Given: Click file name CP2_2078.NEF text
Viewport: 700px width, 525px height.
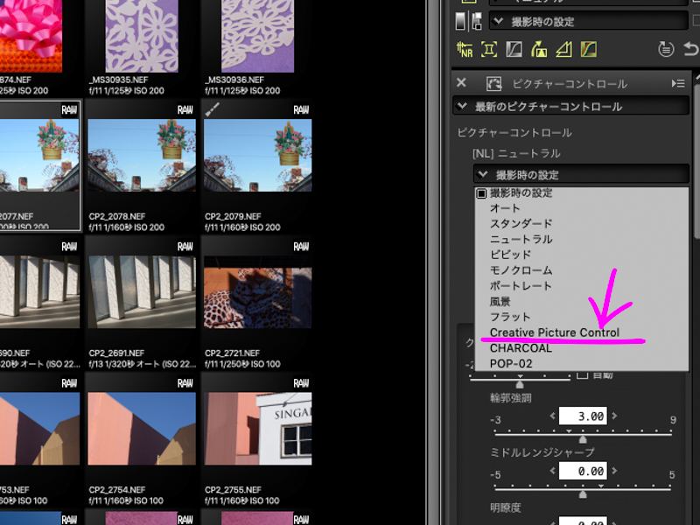Looking at the screenshot, I should click(x=117, y=216).
